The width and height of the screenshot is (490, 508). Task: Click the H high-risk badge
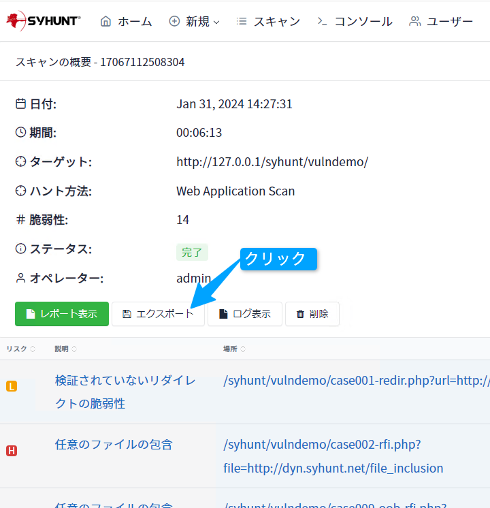12,451
